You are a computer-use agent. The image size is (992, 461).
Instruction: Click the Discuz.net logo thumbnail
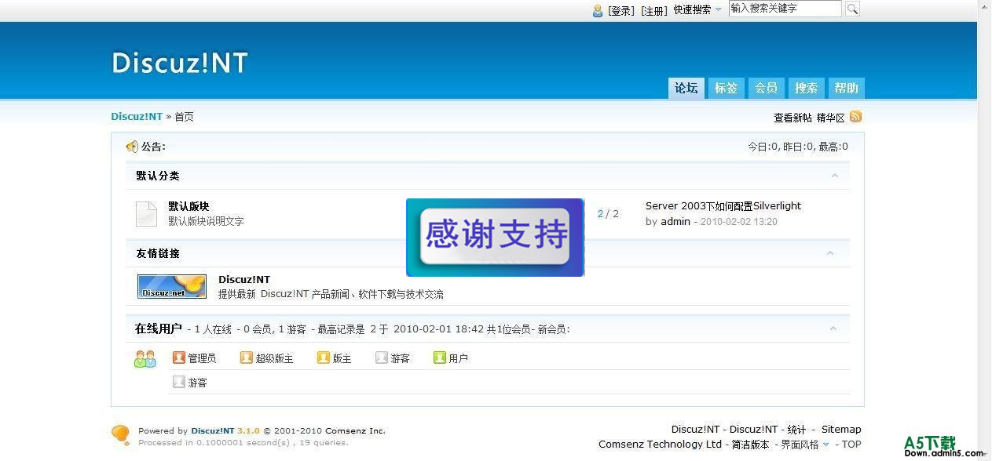coord(172,286)
